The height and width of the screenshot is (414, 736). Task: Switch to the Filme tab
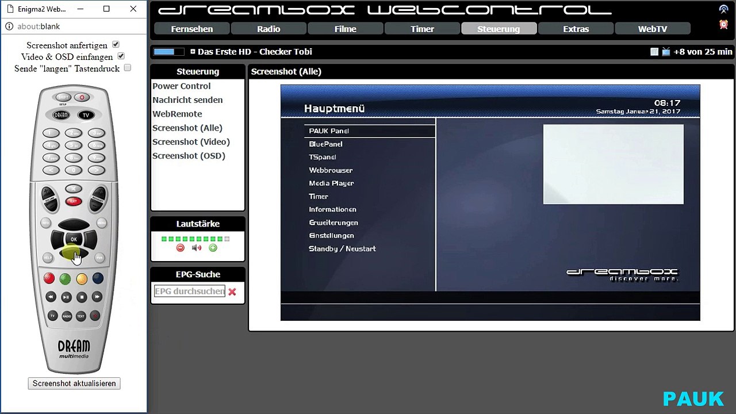pyautogui.click(x=346, y=29)
